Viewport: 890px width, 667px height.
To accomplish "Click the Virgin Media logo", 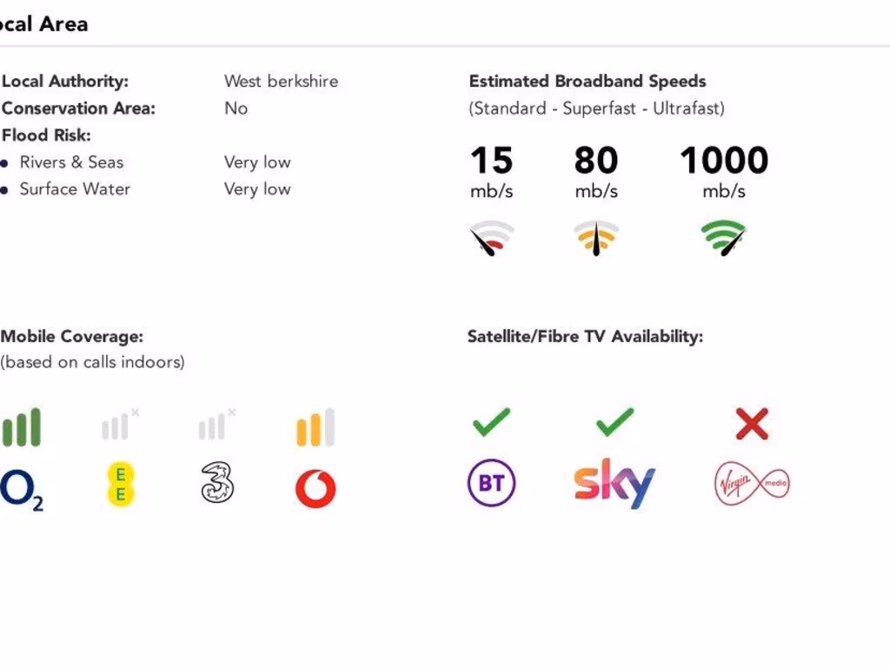I will (752, 483).
